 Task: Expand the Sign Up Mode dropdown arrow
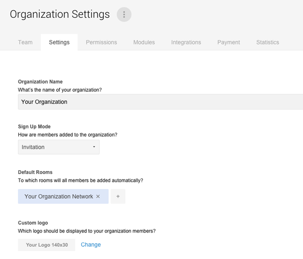point(94,147)
